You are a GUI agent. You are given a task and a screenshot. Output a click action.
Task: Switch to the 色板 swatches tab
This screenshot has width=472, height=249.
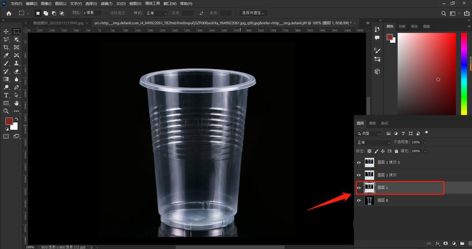pos(402,26)
